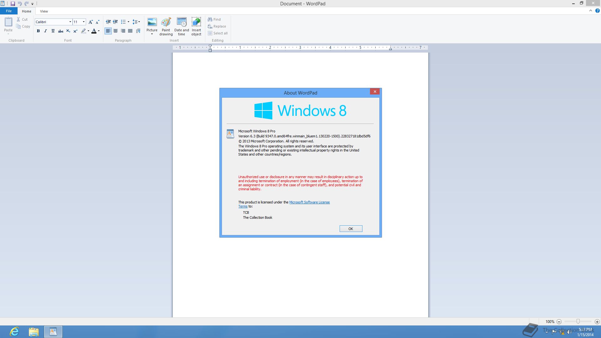Select Align text left
This screenshot has height=338, width=601.
coord(108,31)
